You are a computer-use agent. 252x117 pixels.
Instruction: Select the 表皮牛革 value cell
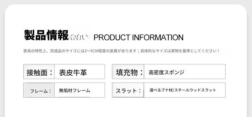coord(79,72)
